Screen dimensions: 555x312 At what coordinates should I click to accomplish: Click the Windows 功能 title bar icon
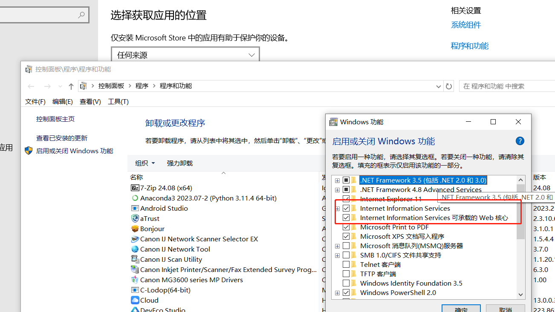[x=334, y=122]
